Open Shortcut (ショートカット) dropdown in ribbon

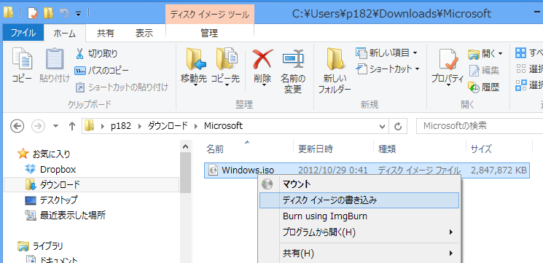388,69
